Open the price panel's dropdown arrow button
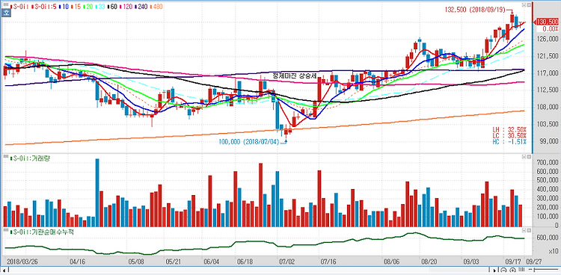 click(x=524, y=5)
